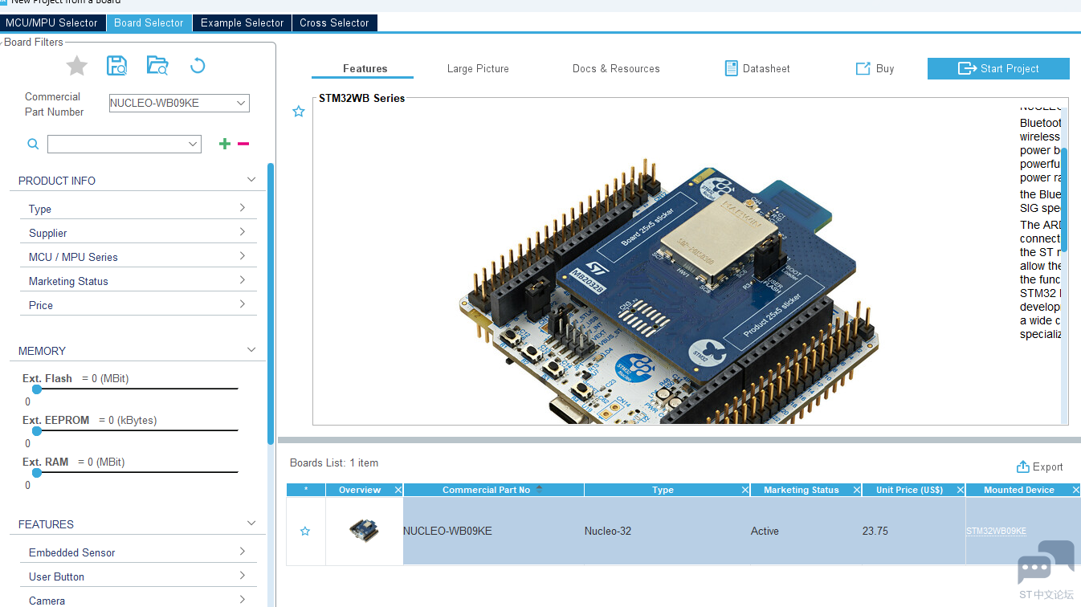
Task: Click the Ext. Flash slider handle
Action: (x=37, y=389)
